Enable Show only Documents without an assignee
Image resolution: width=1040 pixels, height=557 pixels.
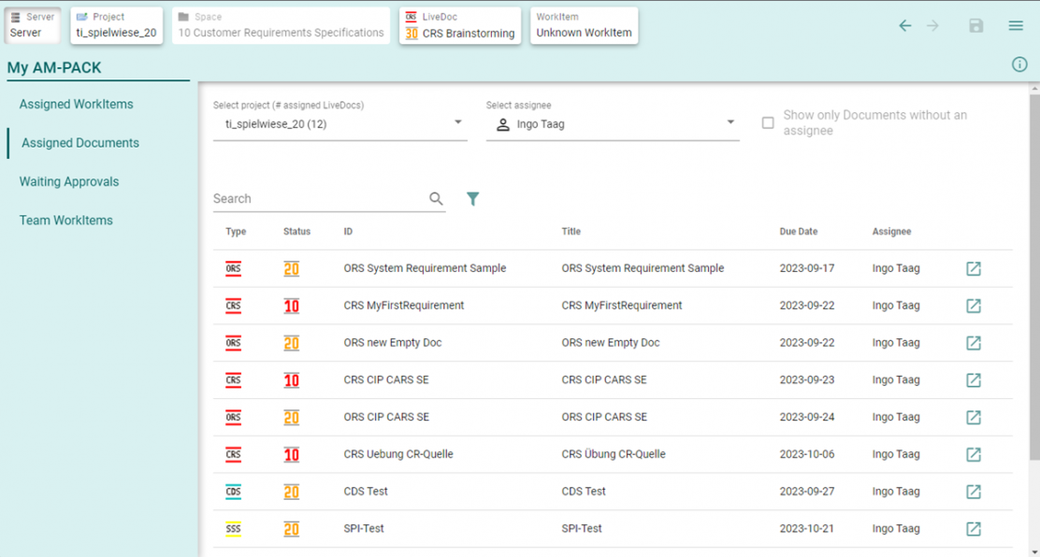coord(768,122)
